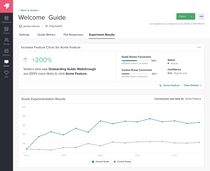Image resolution: width=210 pixels, height=171 pixels.
Task: Switch to the Settings tab
Action: coord(24,35)
